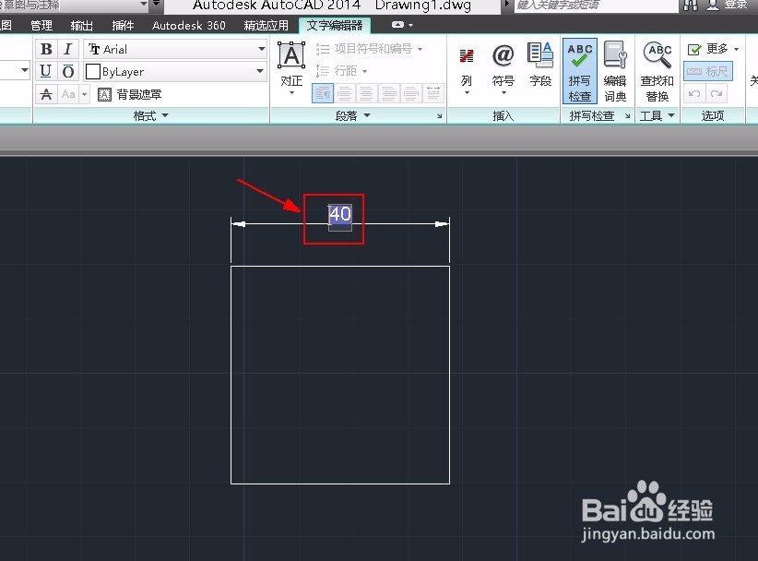The width and height of the screenshot is (758, 561).
Task: Click the undo arrow icon
Action: pyautogui.click(x=694, y=93)
